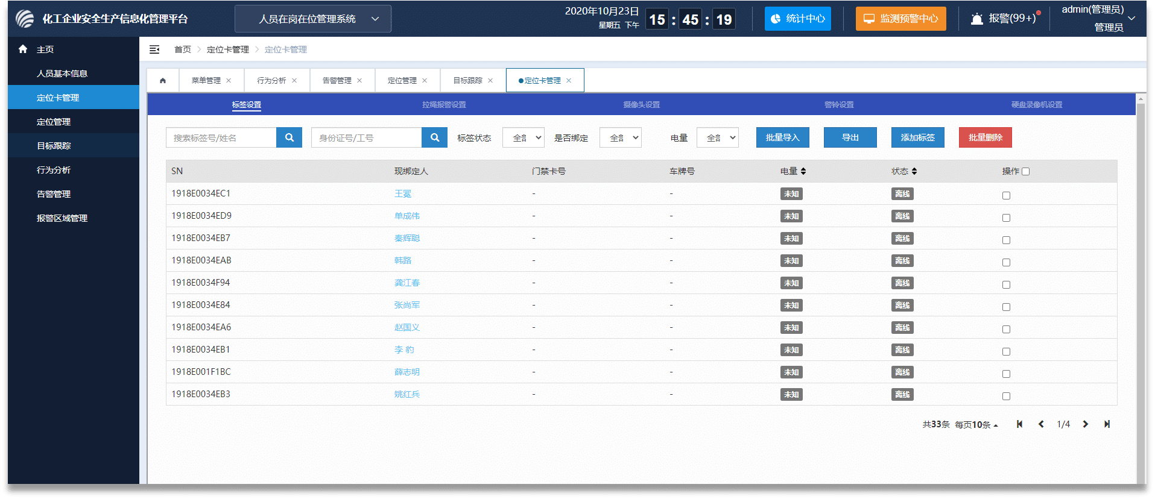The image size is (1155, 499).
Task: Sort table by 电量 column arrows
Action: [803, 171]
